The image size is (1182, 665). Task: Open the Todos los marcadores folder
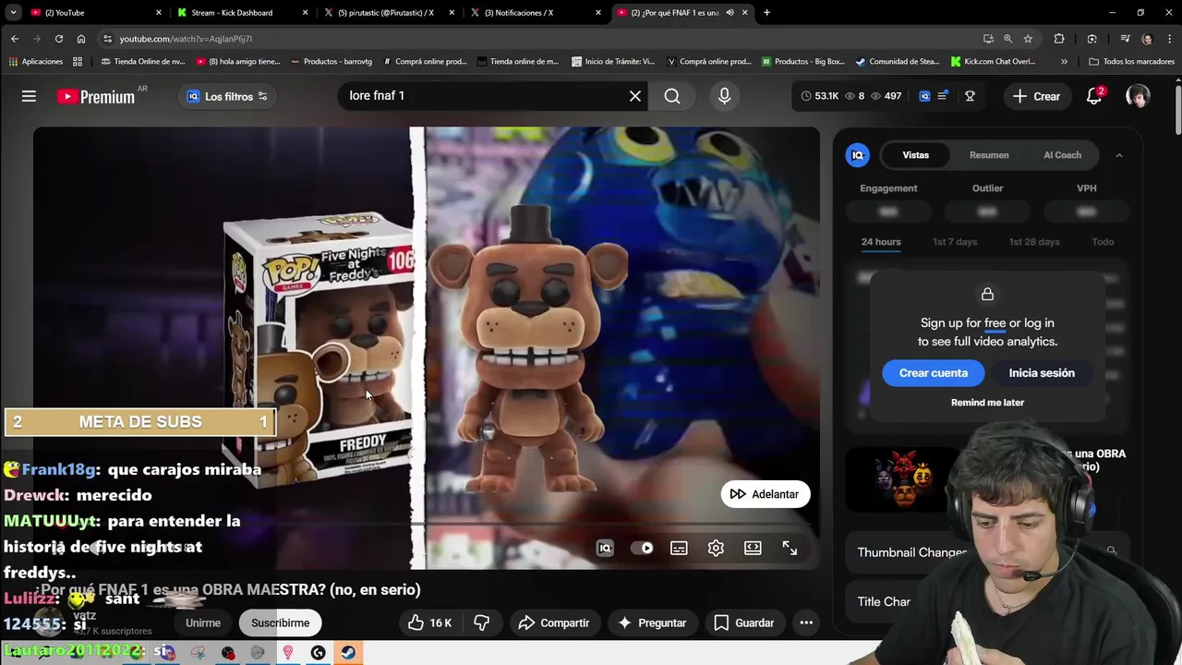(x=1131, y=62)
